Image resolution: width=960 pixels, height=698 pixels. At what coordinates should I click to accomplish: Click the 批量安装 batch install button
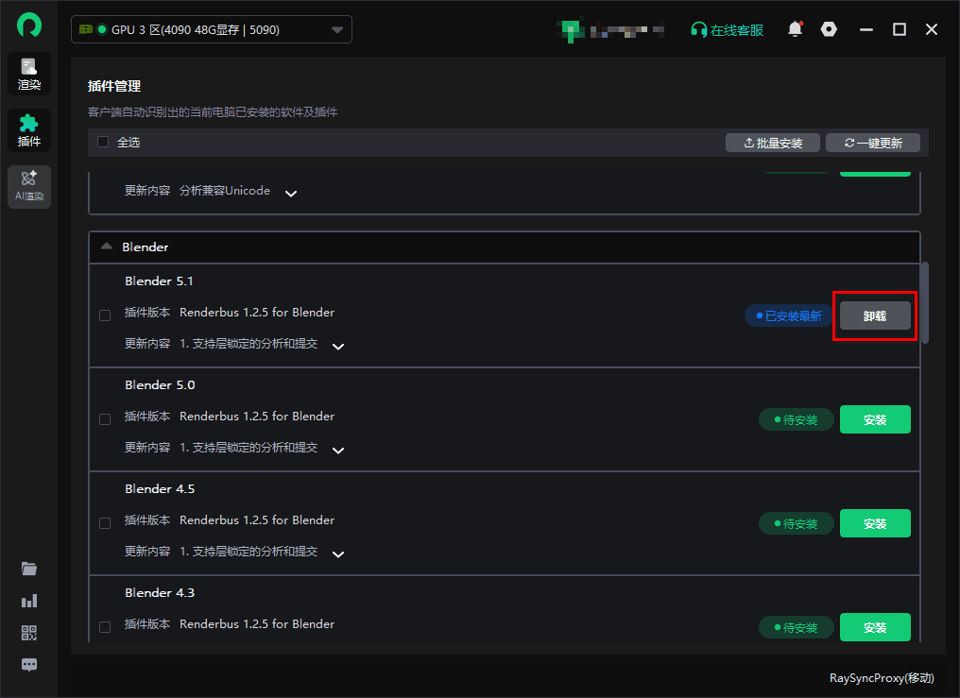click(x=773, y=143)
